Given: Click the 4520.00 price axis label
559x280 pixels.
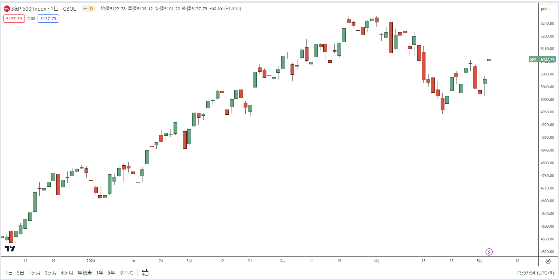Looking at the screenshot, I should [x=547, y=252].
